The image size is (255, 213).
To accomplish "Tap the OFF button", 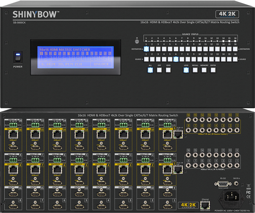I will pos(159,70).
